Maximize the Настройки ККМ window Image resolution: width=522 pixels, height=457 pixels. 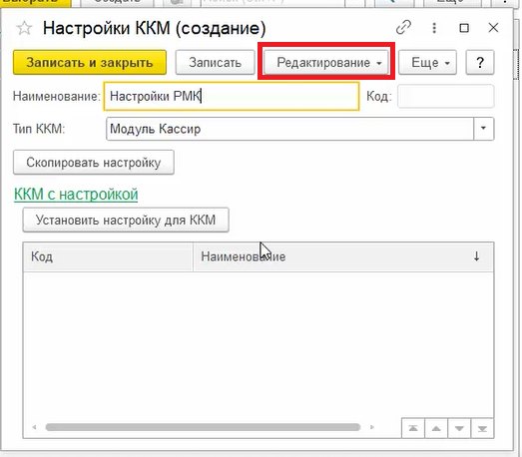[464, 28]
